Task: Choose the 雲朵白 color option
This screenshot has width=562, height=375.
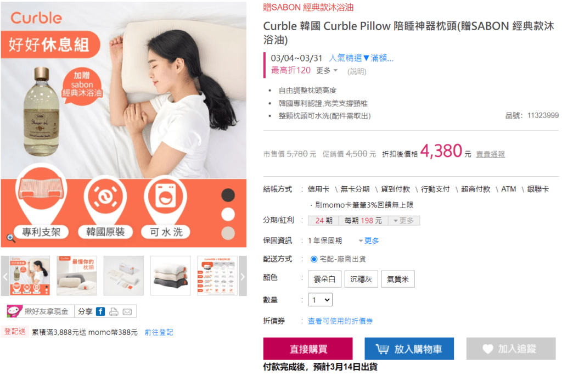Action: coord(324,279)
